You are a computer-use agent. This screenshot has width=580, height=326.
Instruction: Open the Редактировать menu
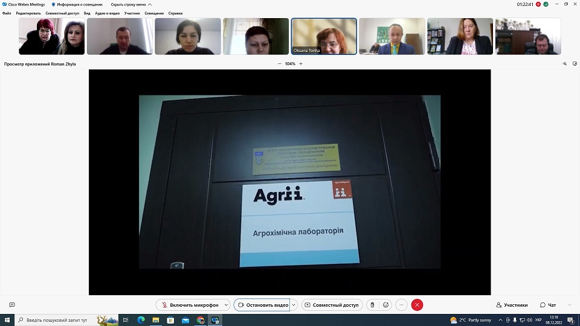click(28, 13)
